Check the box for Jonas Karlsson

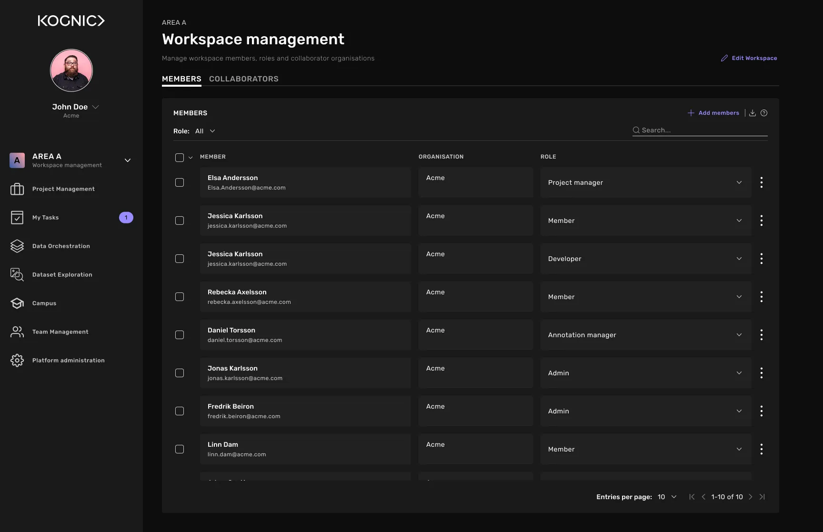180,373
